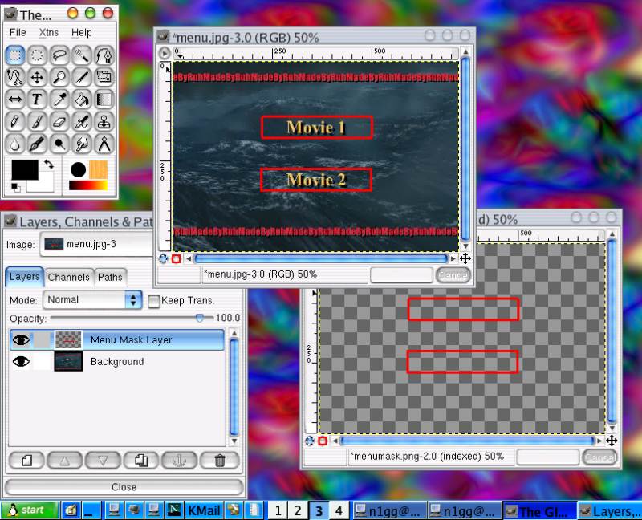Turn on red quick mask in menumask.png window
642x520 pixels.
pyautogui.click(x=323, y=441)
